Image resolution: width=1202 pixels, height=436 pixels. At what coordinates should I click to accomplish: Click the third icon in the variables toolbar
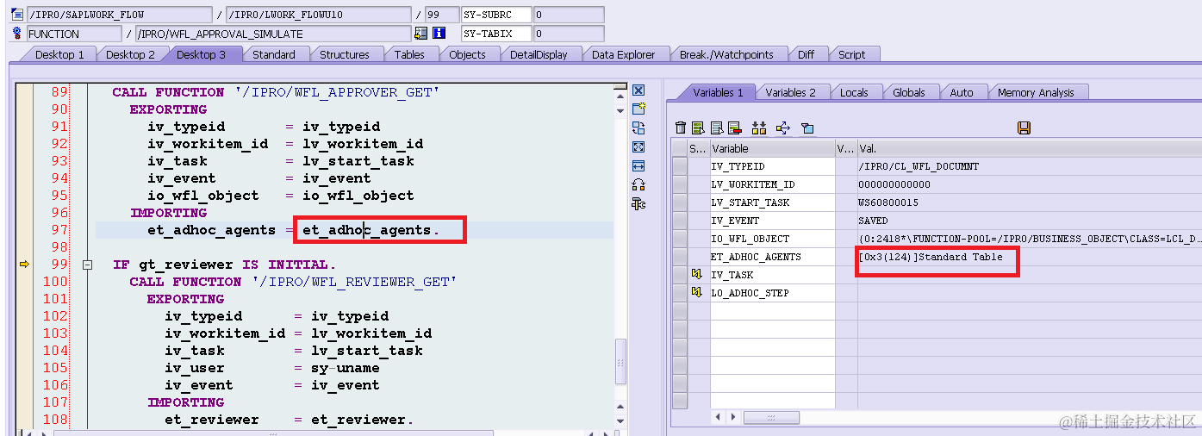717,128
